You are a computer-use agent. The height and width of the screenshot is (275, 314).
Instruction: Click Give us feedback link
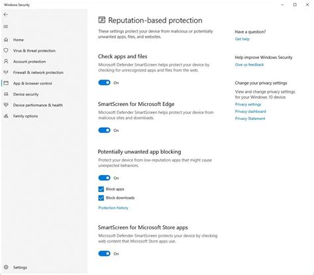pyautogui.click(x=249, y=65)
